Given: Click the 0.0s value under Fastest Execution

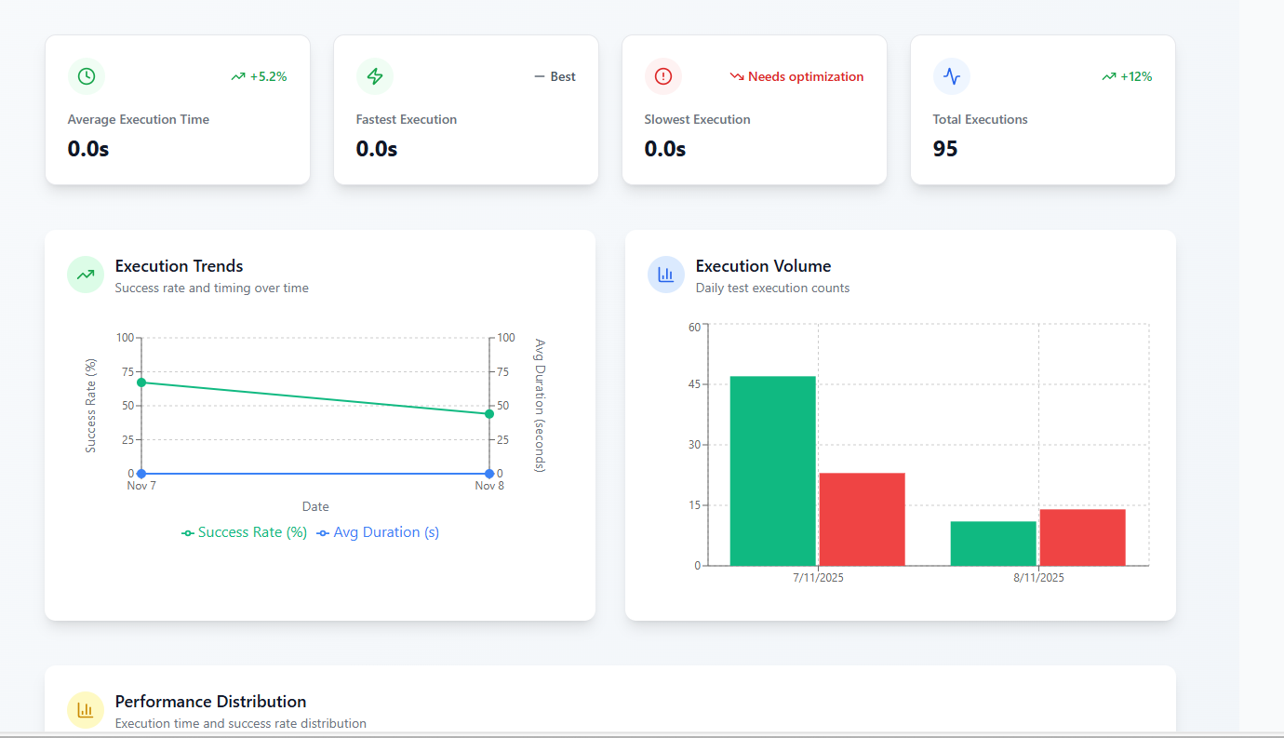Looking at the screenshot, I should [377, 149].
